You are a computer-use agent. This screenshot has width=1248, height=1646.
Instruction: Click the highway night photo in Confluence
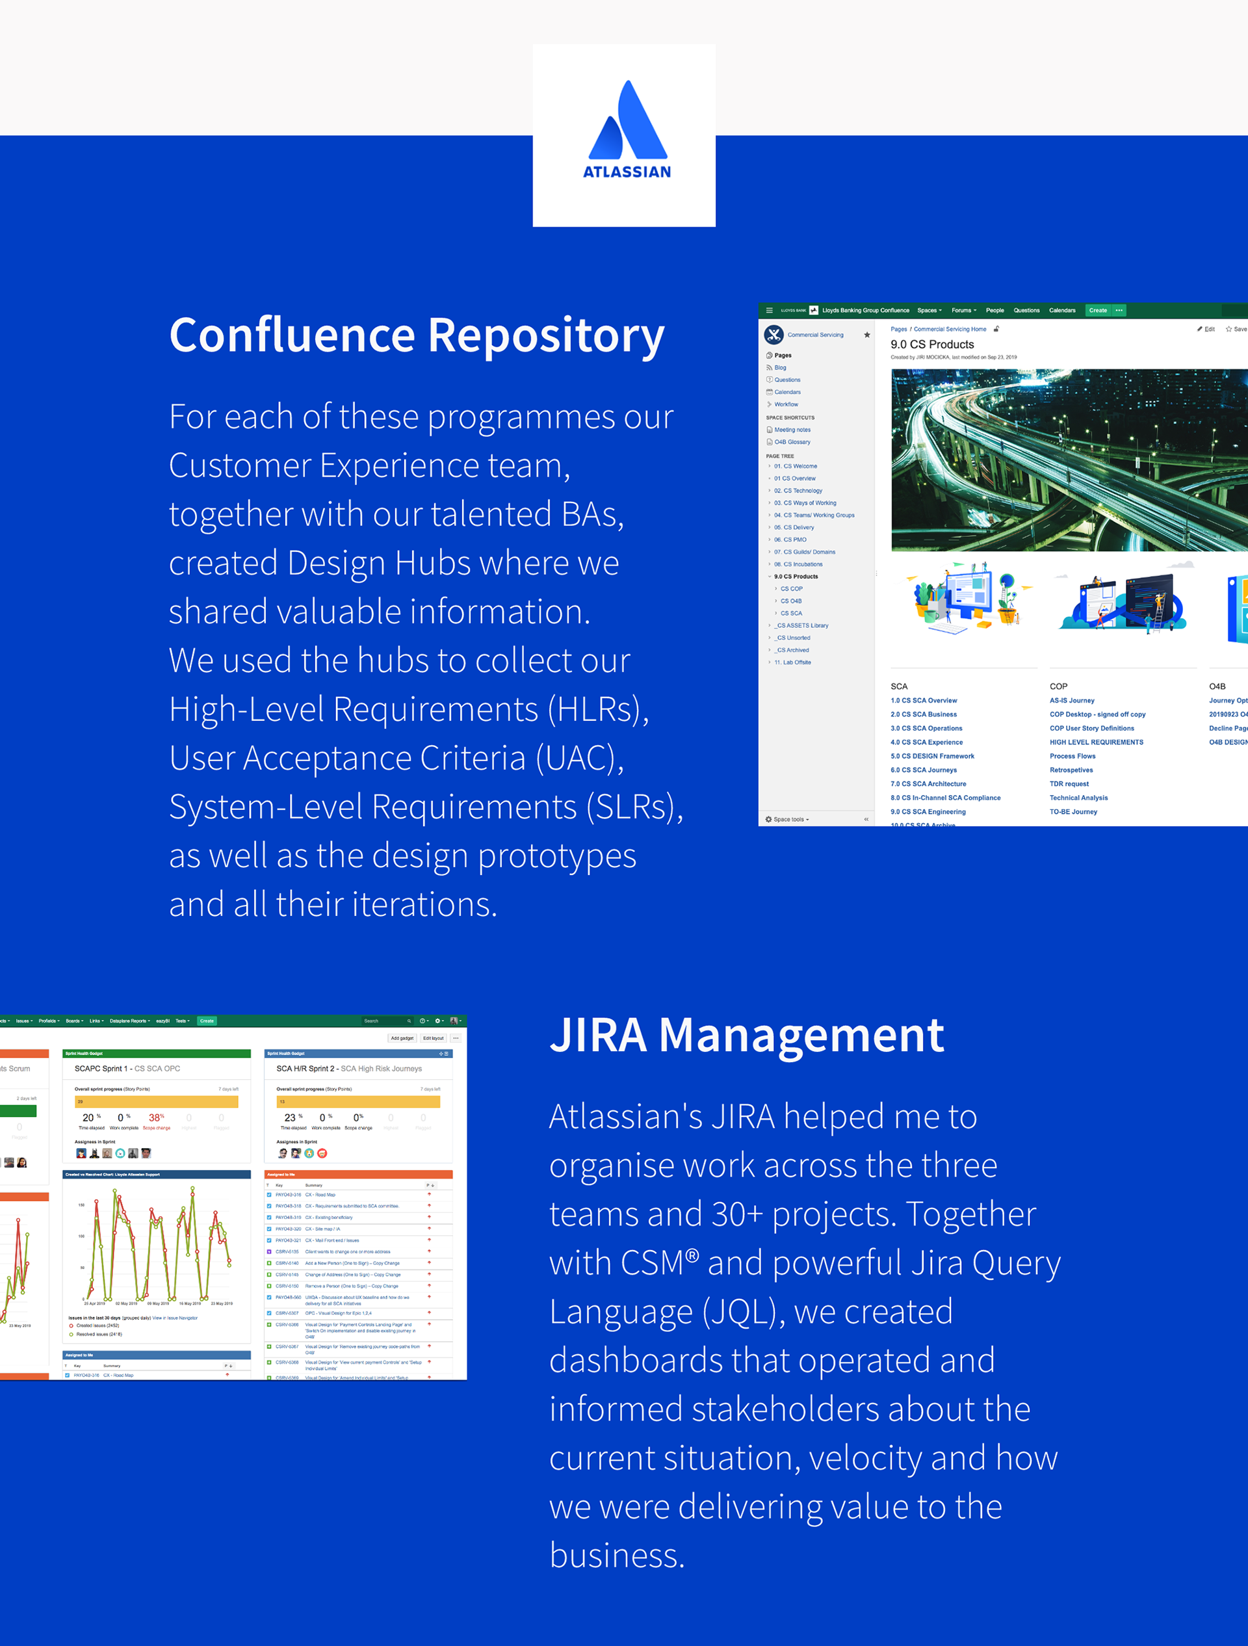(x=1069, y=460)
